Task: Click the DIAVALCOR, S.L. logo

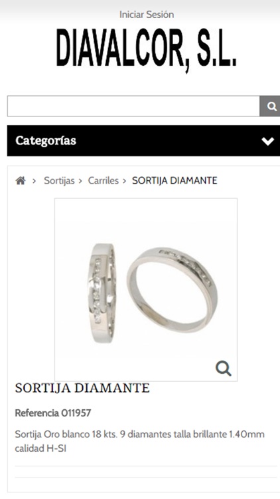Action: [x=147, y=49]
